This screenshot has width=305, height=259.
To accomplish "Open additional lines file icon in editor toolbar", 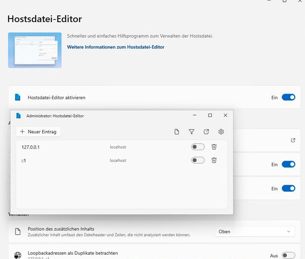I will tap(177, 132).
